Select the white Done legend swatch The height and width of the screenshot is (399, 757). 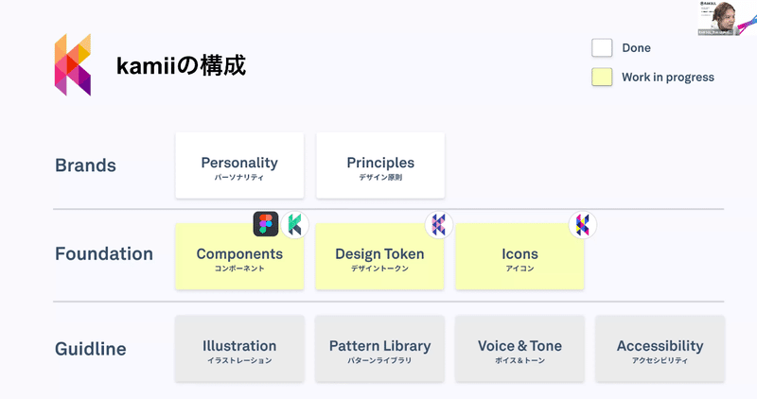[x=602, y=48]
